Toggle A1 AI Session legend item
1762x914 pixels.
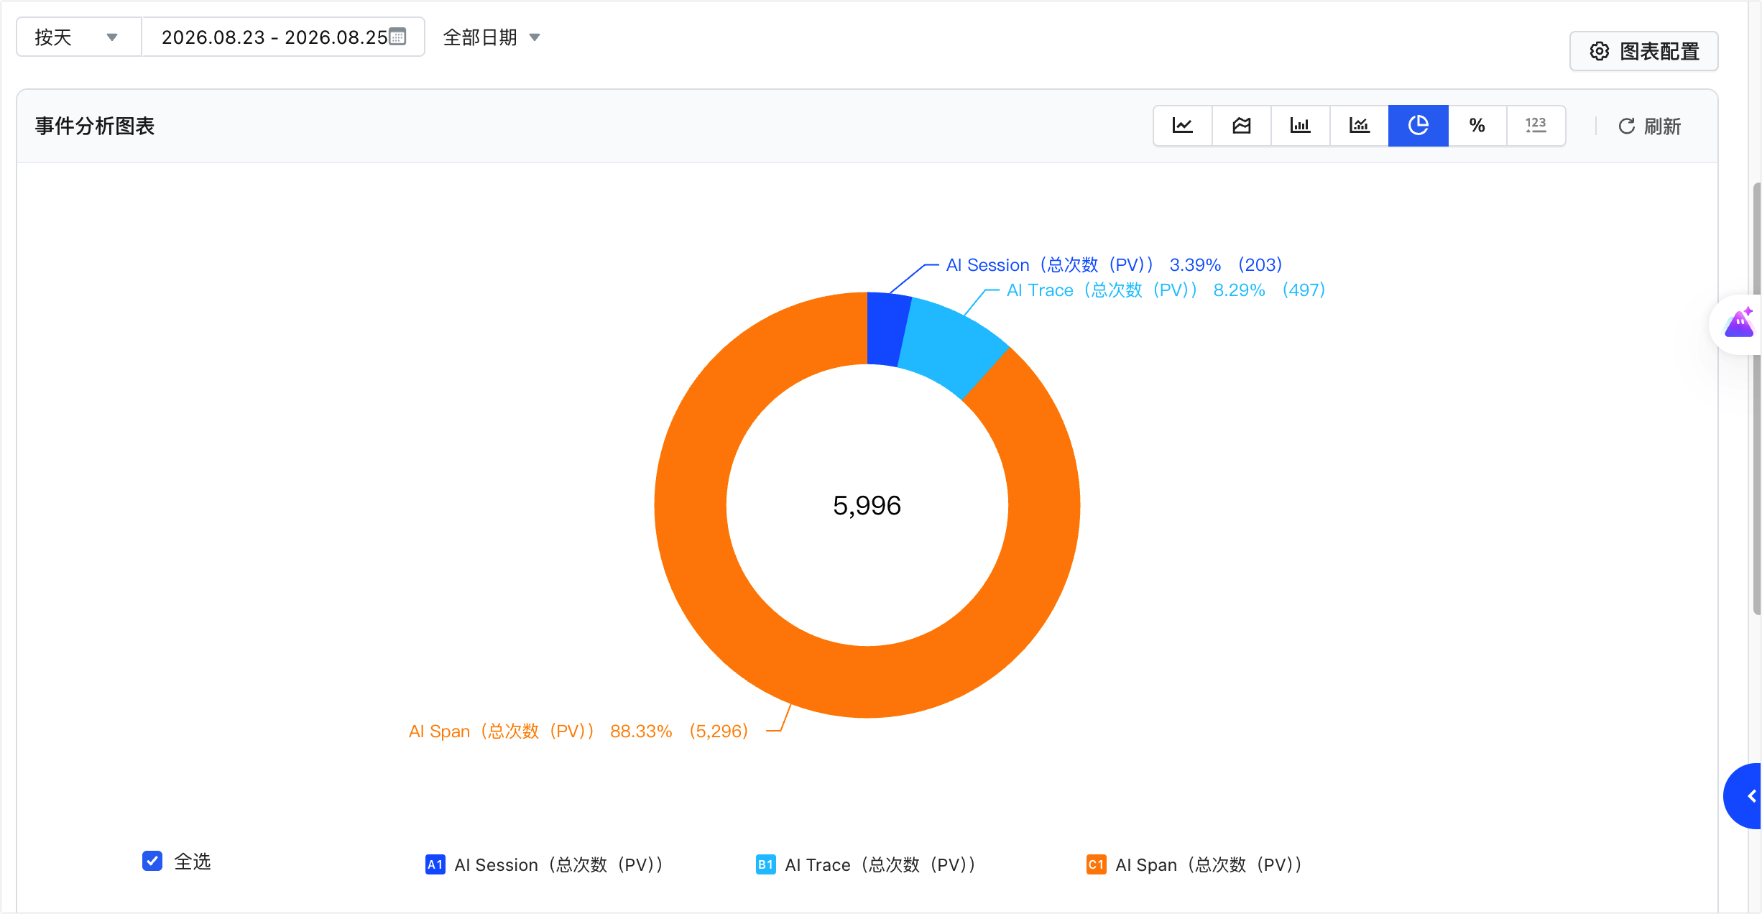click(544, 864)
